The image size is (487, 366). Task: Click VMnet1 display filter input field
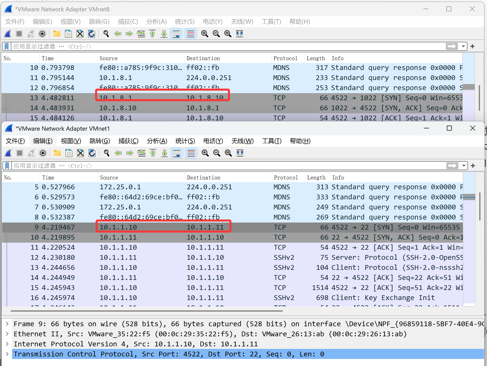pyautogui.click(x=226, y=166)
